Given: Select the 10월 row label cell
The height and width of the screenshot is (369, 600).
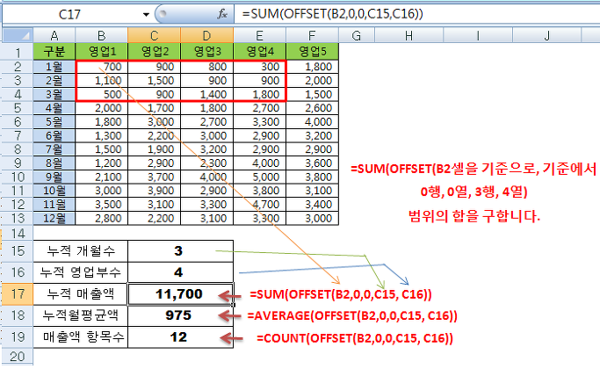Looking at the screenshot, I should click(54, 191).
